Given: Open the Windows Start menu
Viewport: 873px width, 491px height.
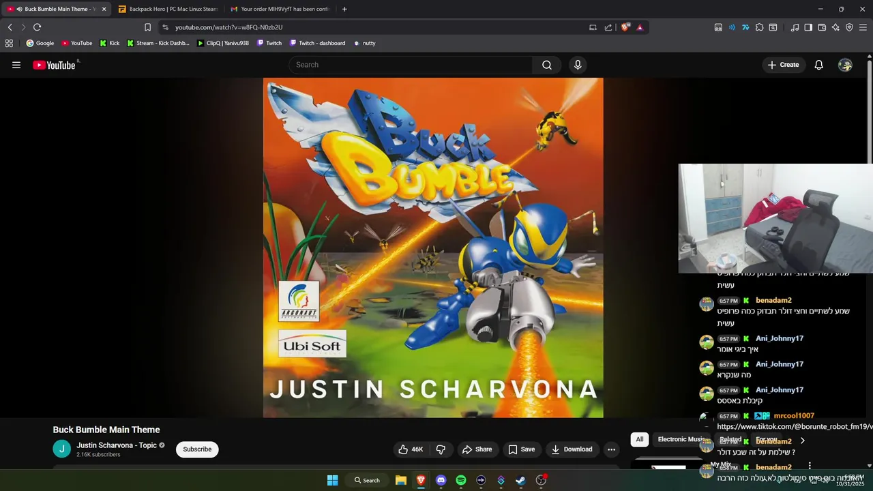Looking at the screenshot, I should click(332, 480).
